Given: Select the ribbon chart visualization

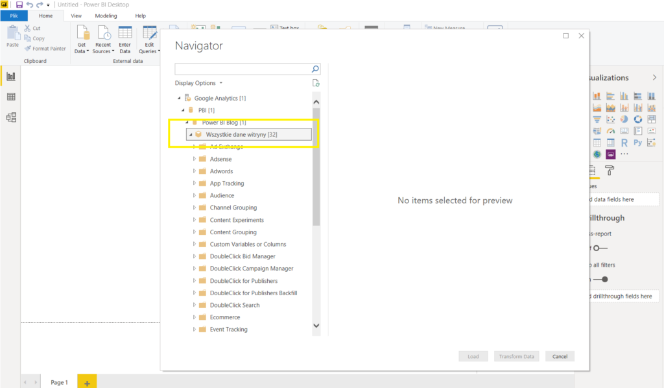Looking at the screenshot, I should coord(651,108).
